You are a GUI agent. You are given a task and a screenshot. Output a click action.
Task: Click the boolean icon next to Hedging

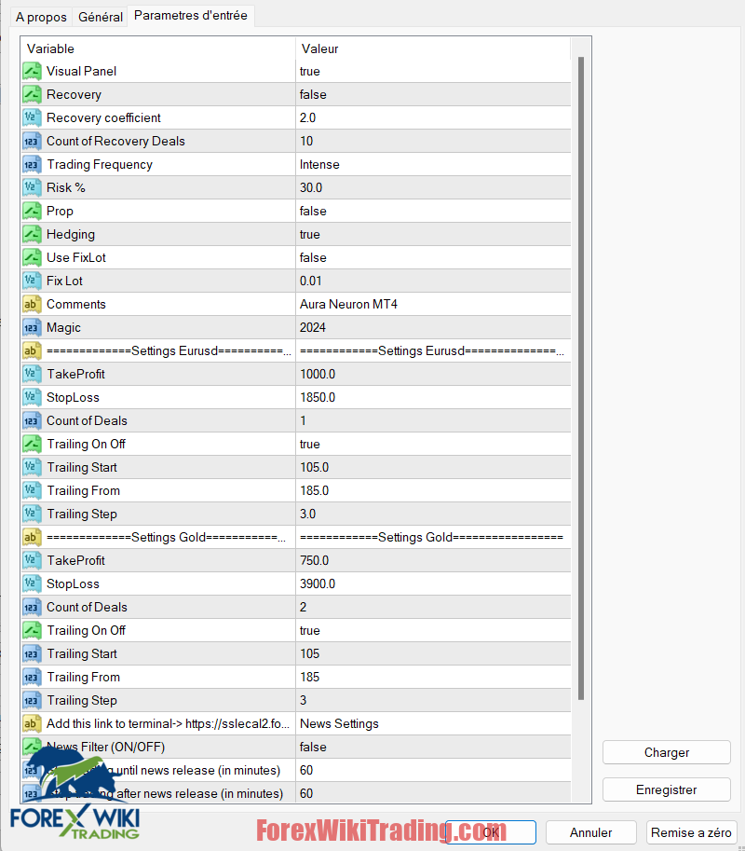32,234
